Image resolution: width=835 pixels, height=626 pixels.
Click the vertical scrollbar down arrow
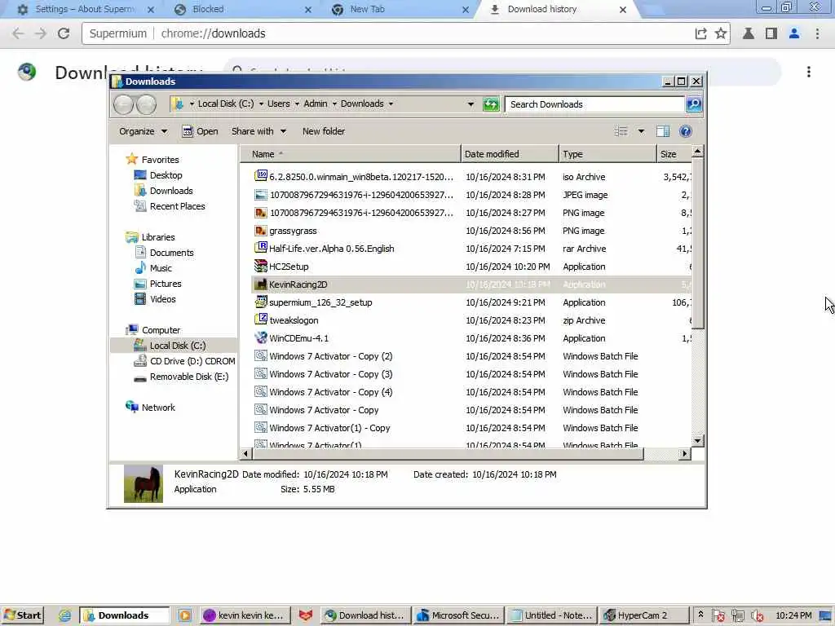[x=698, y=441]
